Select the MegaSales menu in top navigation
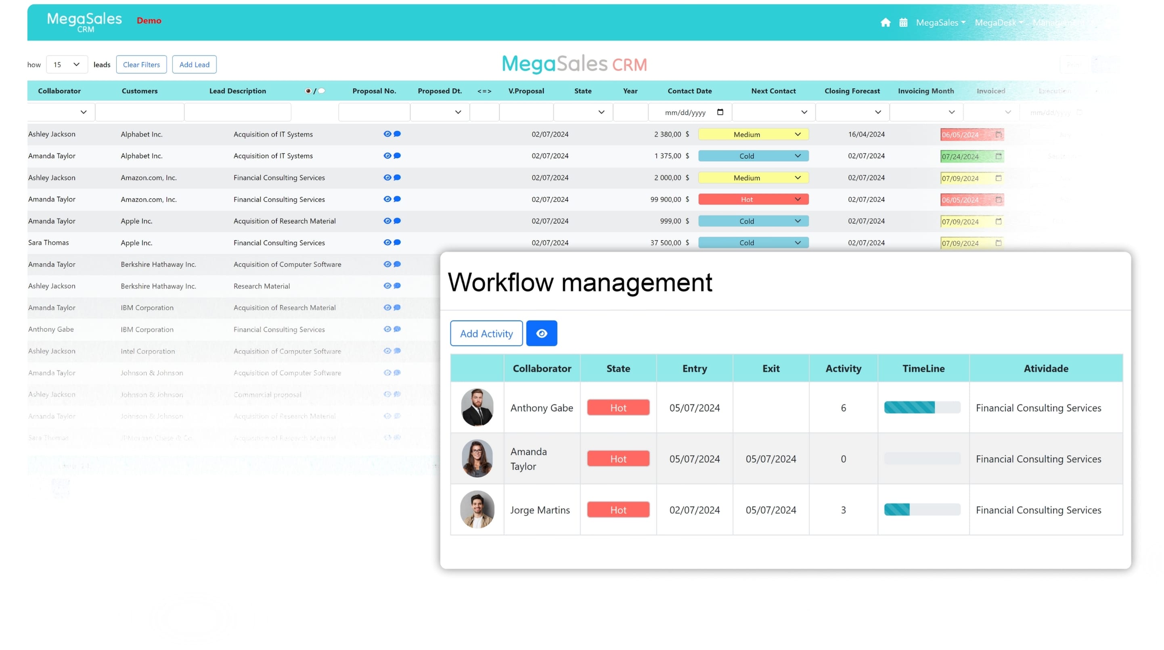 coord(940,21)
